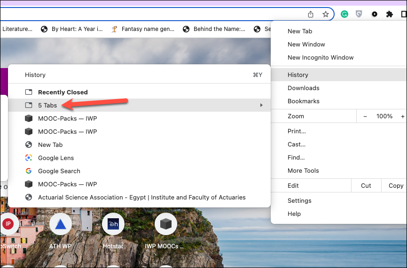Viewport: 407px width, 268px height.
Task: Open History entry in the Chrome menu
Action: pyautogui.click(x=339, y=75)
